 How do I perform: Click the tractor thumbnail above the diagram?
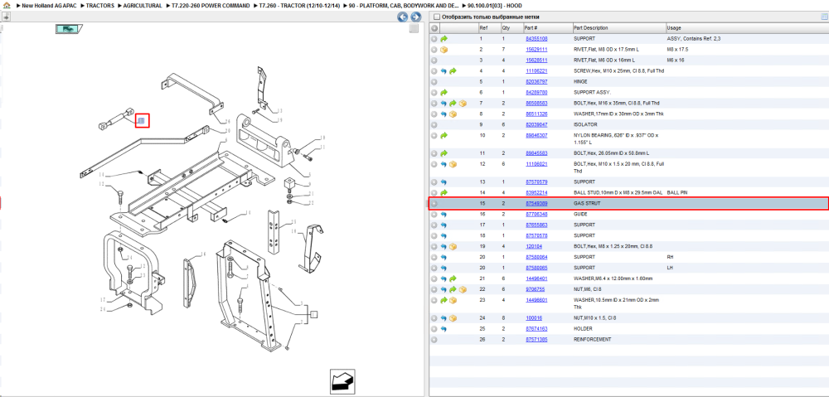point(68,30)
